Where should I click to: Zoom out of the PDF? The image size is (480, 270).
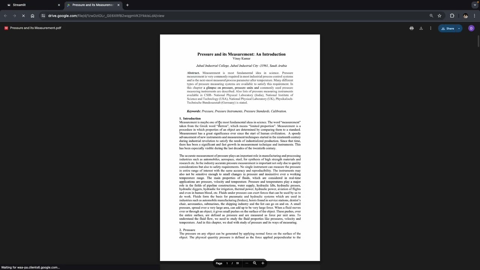click(x=247, y=263)
